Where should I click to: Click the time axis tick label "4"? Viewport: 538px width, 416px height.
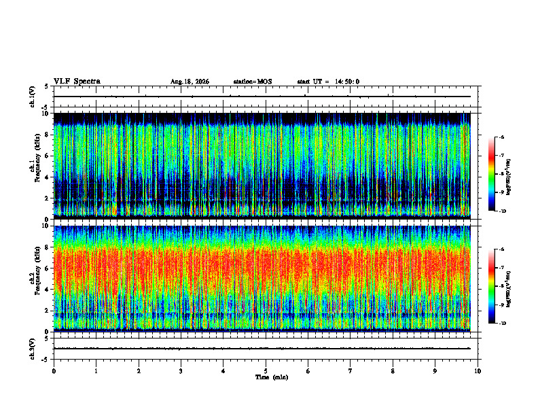(x=223, y=371)
